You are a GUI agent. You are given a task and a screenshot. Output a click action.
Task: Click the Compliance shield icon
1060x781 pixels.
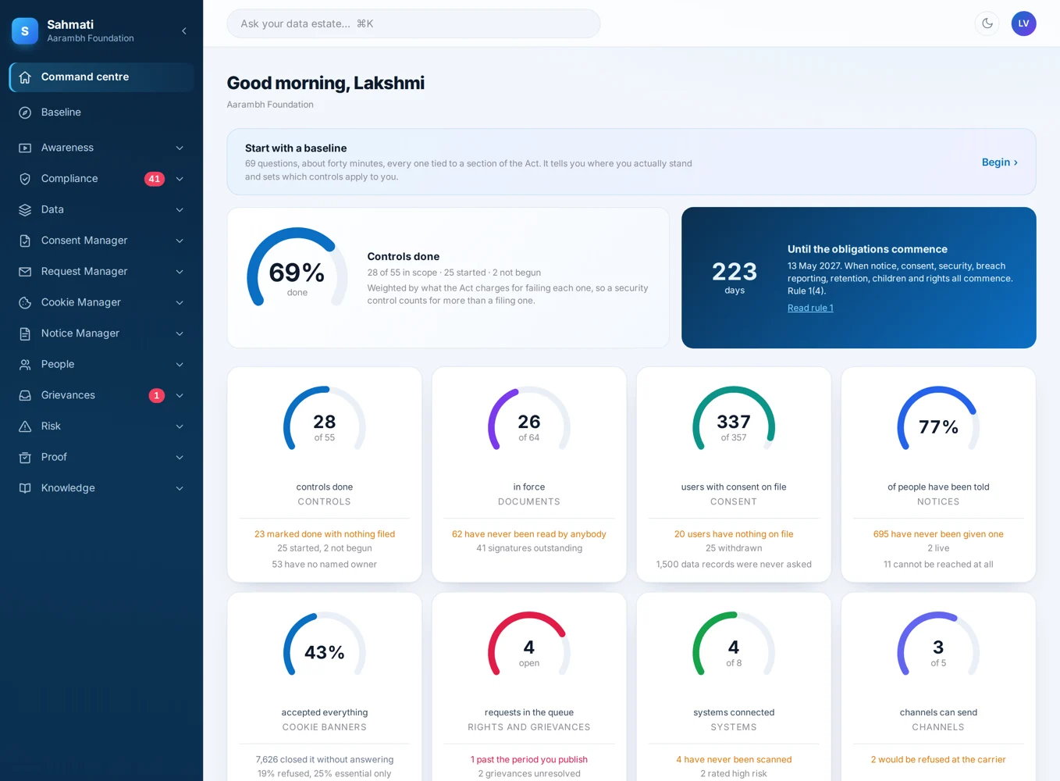(25, 179)
